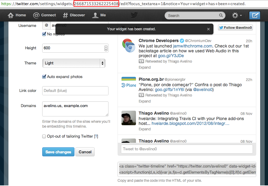Enable Opt-out of tailoring Twitter

coord(44,136)
